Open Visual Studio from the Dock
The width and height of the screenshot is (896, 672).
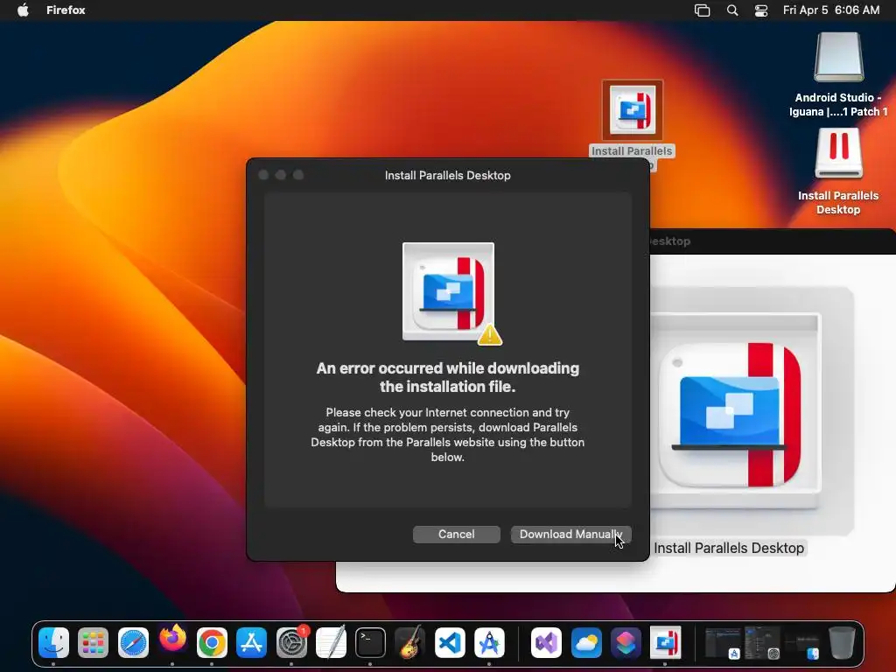pyautogui.click(x=546, y=643)
